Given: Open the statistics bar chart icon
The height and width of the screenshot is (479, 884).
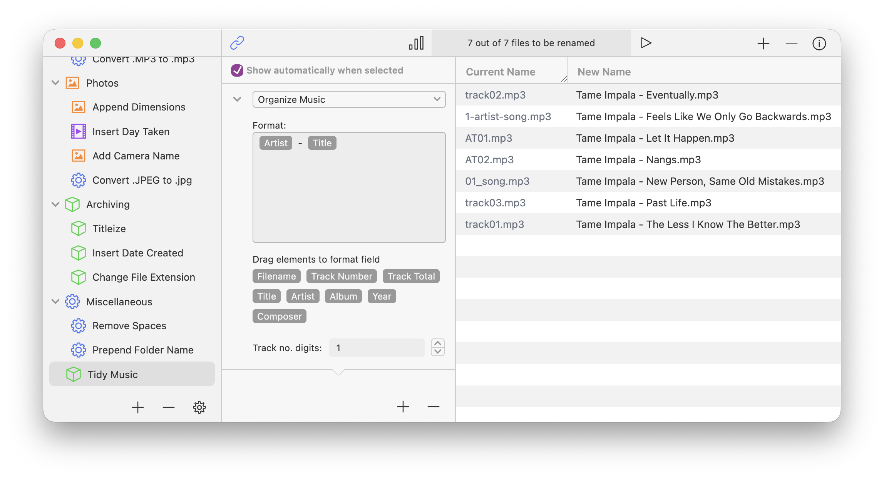Looking at the screenshot, I should 416,43.
